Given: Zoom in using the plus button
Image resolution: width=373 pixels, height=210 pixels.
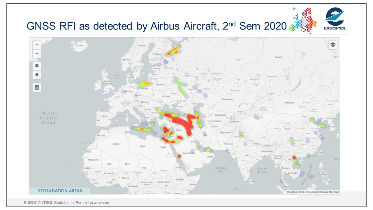Looking at the screenshot, I should click(37, 45).
